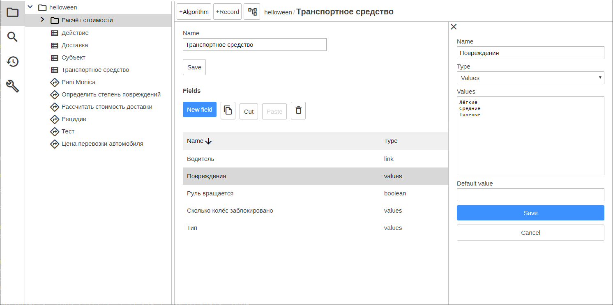Click the +Algorithm button
The image size is (613, 305).
(194, 12)
